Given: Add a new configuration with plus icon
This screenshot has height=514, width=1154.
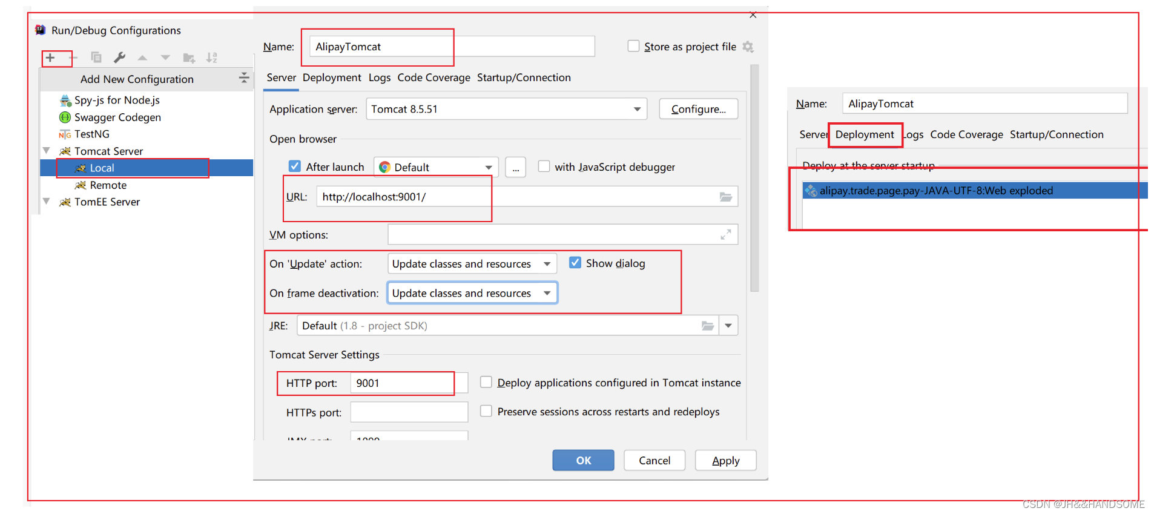Looking at the screenshot, I should [50, 58].
